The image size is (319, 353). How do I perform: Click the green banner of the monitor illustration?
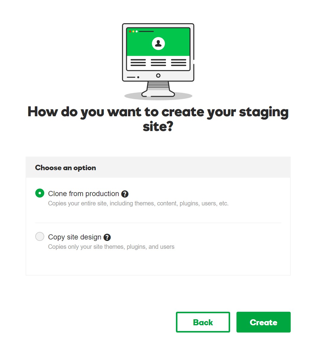click(158, 42)
